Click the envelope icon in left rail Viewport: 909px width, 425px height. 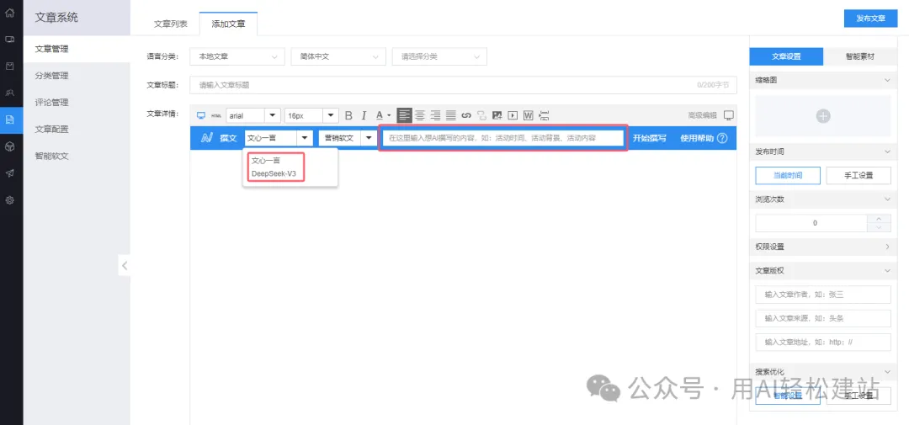10,66
